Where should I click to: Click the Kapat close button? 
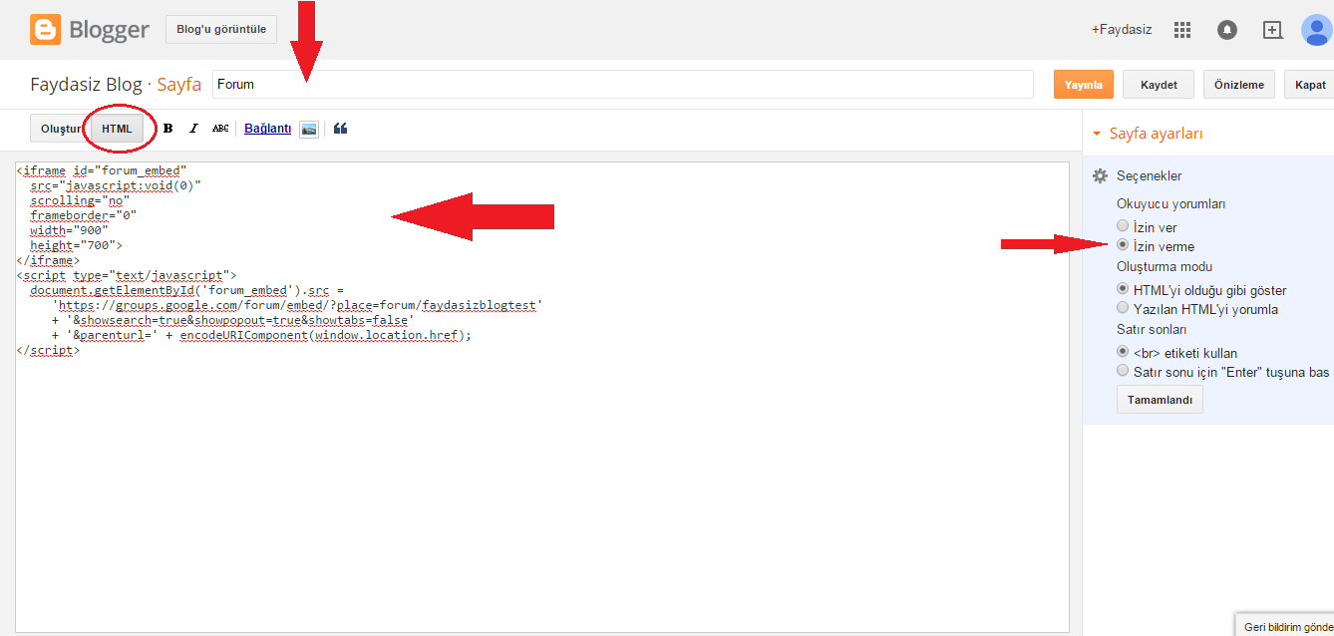[1309, 85]
